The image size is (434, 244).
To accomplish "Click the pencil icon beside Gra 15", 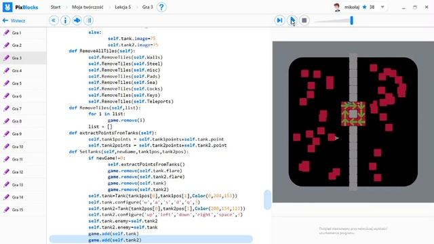I will pos(6,209).
